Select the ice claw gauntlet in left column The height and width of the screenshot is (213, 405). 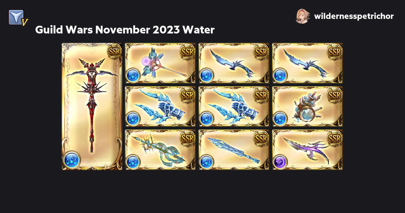tap(160, 106)
